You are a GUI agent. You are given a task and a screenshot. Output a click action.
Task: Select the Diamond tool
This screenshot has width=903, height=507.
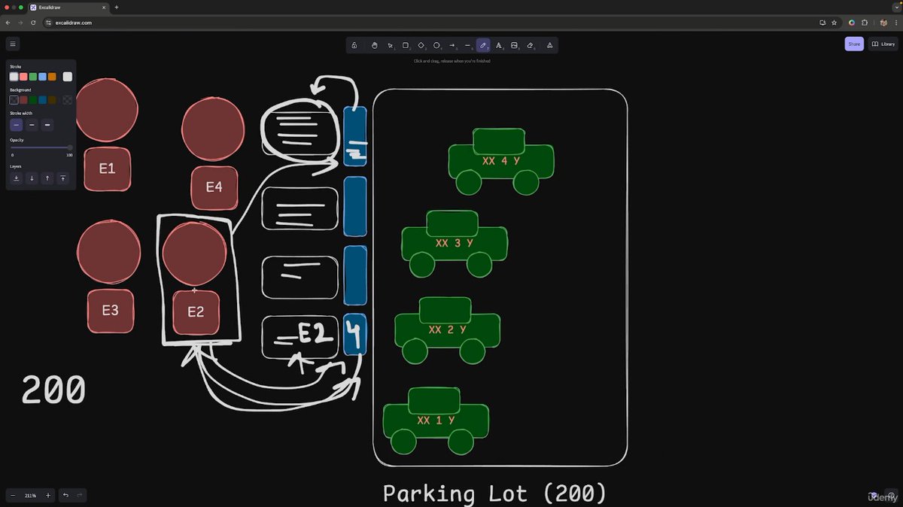(421, 45)
